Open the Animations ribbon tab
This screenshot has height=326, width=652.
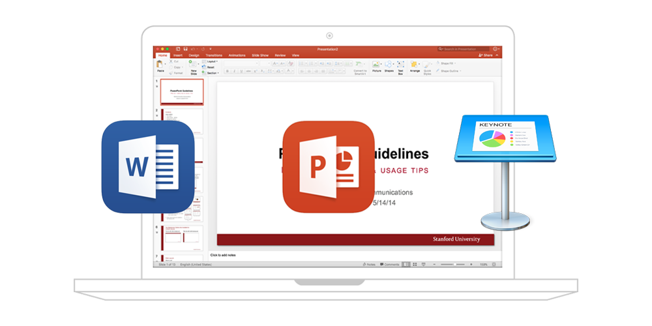click(x=237, y=55)
